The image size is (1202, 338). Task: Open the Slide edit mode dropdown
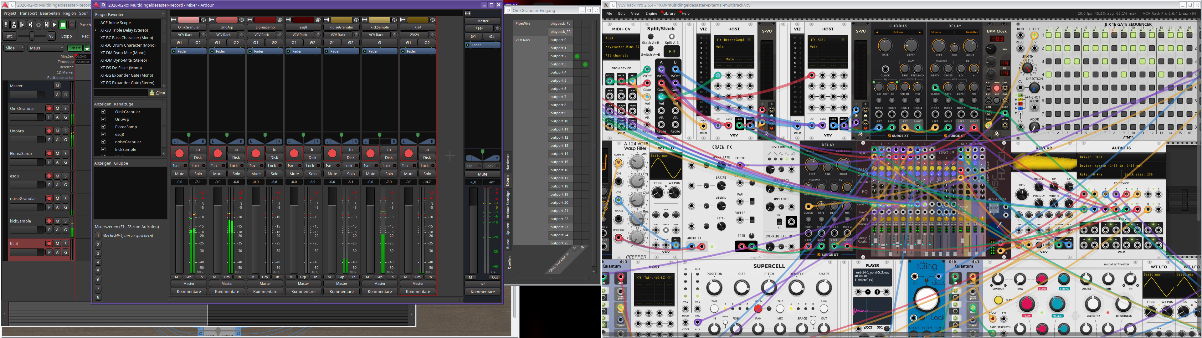click(14, 48)
